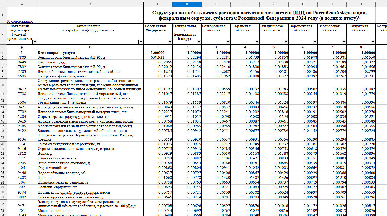
Task: Select the Подписка на онлайн-видеосервисы cell
Action: pyautogui.click(x=90, y=192)
